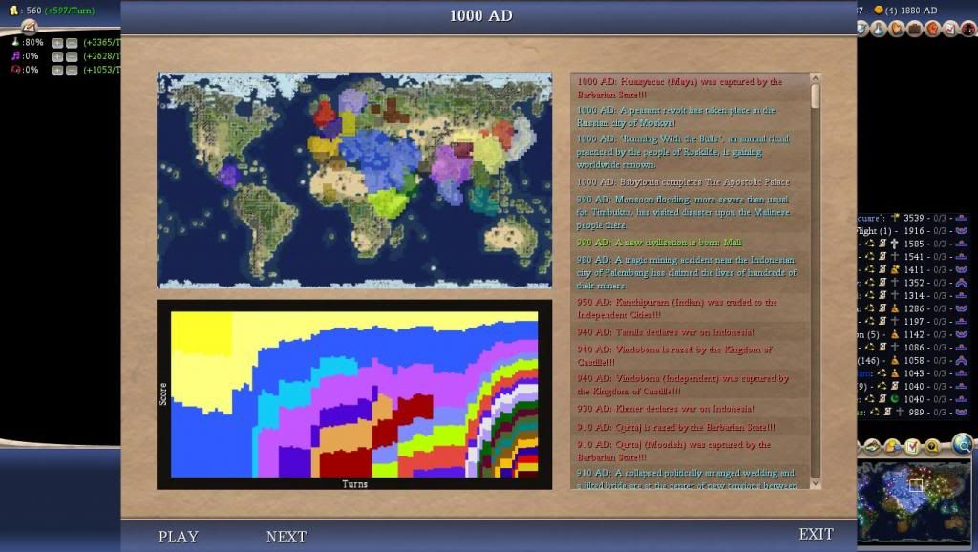Increase research rate with plus button
978x552 pixels.
[x=57, y=43]
